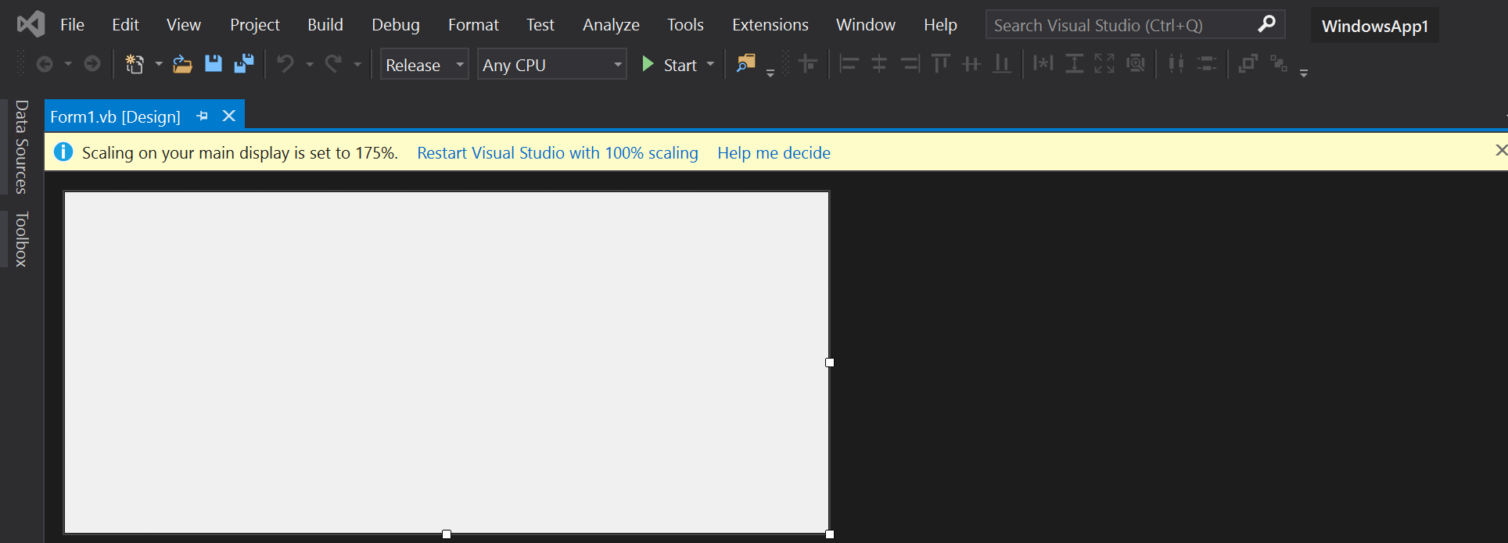Expand the Undo history dropdown
This screenshot has height=543, width=1508.
tap(310, 64)
